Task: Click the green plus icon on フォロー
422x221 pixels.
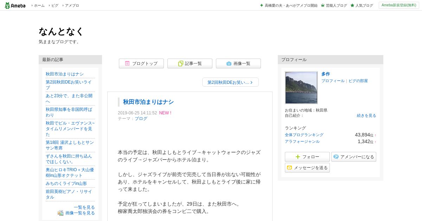Action: pyautogui.click(x=298, y=157)
